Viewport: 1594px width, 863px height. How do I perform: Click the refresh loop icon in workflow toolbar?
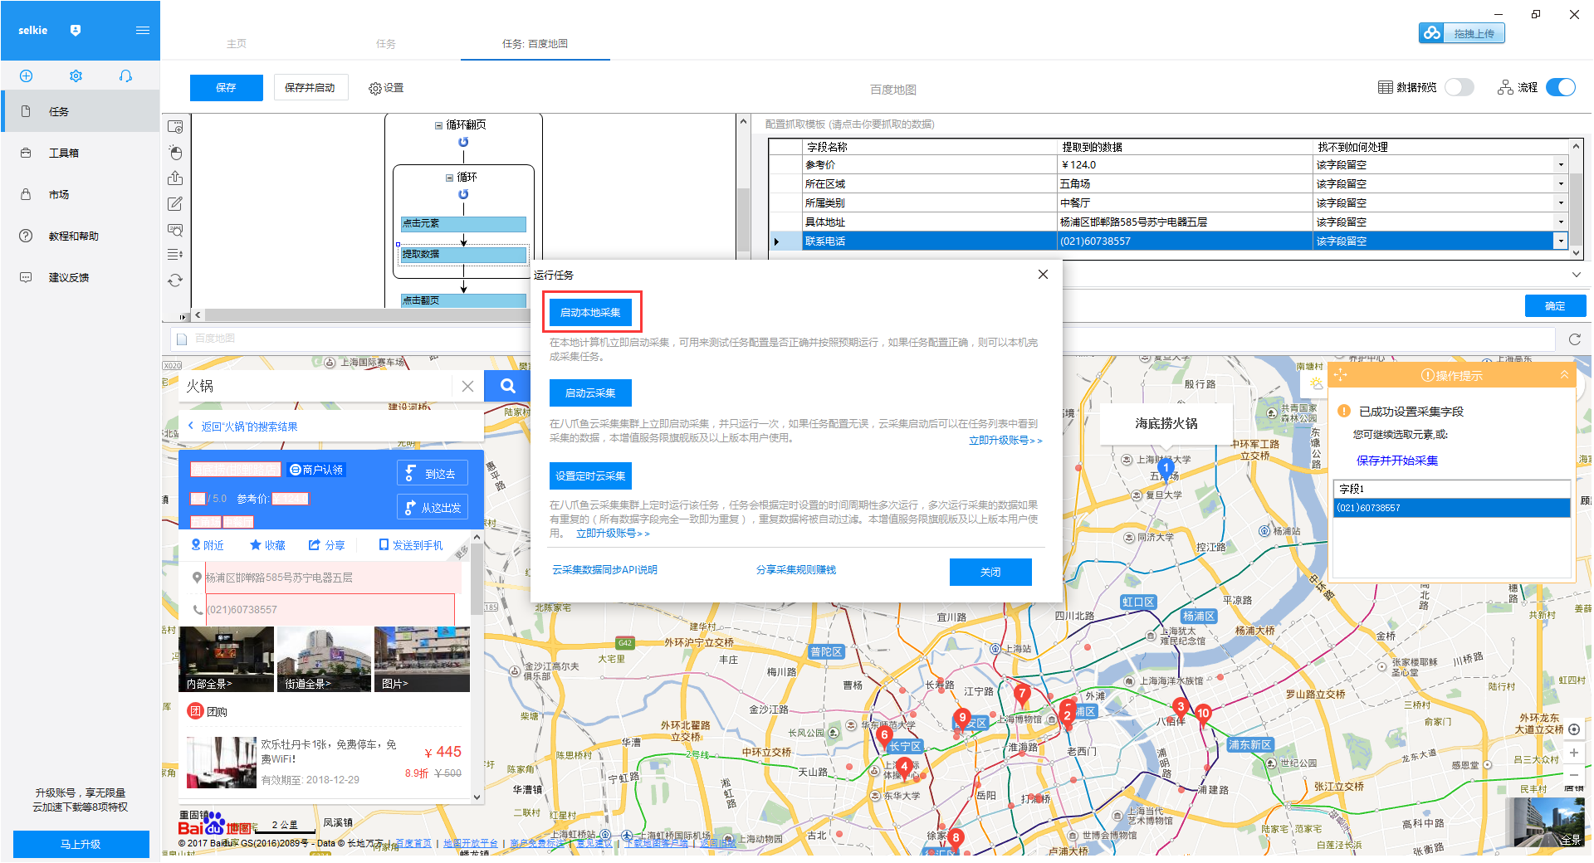175,280
